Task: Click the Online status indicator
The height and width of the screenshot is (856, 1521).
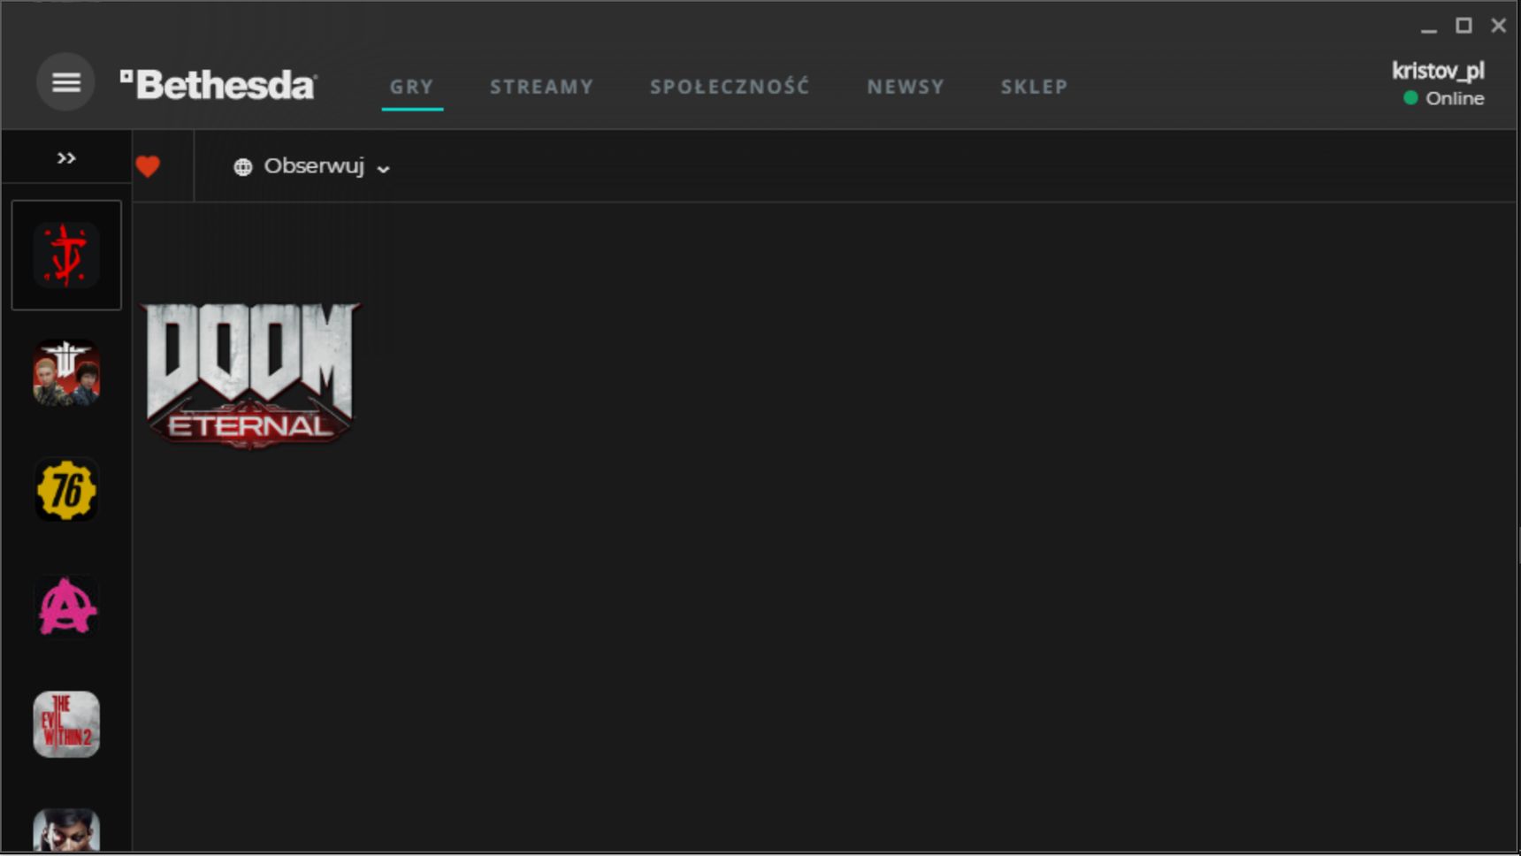Action: (x=1444, y=98)
